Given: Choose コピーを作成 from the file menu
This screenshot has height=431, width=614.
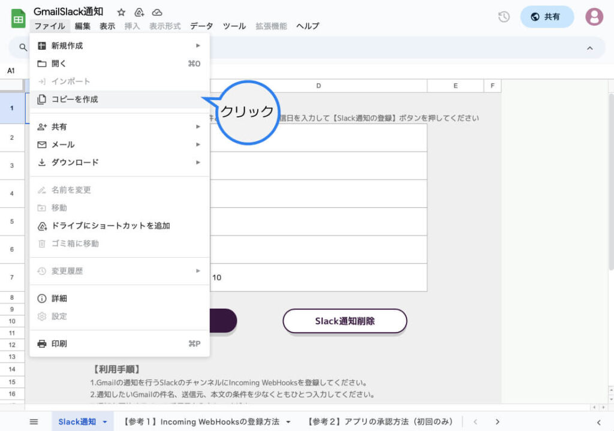Looking at the screenshot, I should 119,100.
